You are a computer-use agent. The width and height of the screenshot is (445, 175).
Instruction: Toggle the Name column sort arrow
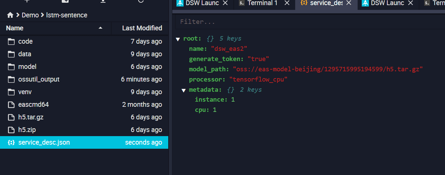pyautogui.click(x=100, y=28)
